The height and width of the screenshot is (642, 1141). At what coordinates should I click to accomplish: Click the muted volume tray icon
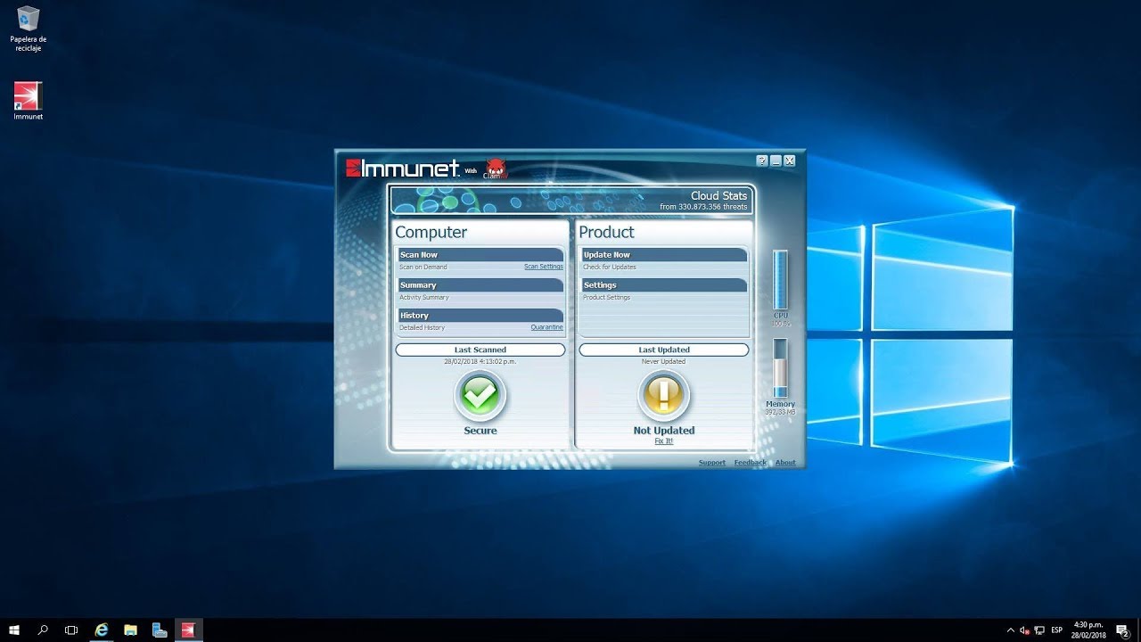(1025, 630)
